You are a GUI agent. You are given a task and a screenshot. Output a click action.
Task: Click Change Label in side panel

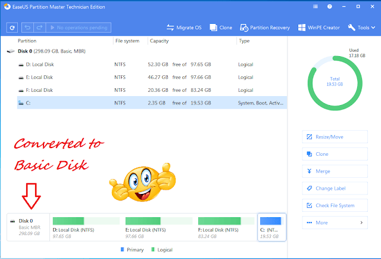tap(335, 188)
